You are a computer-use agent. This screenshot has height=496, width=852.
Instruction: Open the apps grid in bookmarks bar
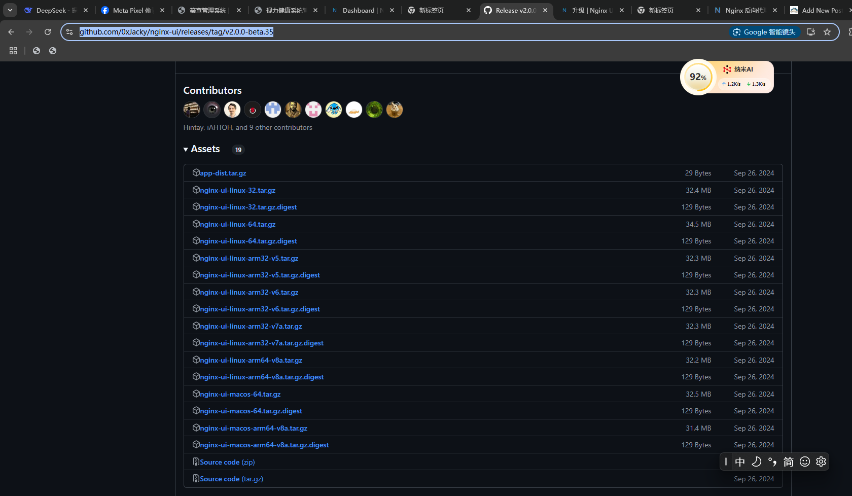(x=13, y=51)
